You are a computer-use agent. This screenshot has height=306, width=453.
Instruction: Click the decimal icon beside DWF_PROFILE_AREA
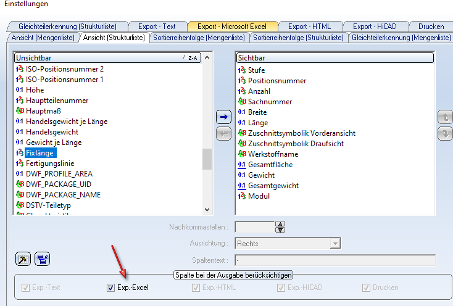(x=20, y=174)
